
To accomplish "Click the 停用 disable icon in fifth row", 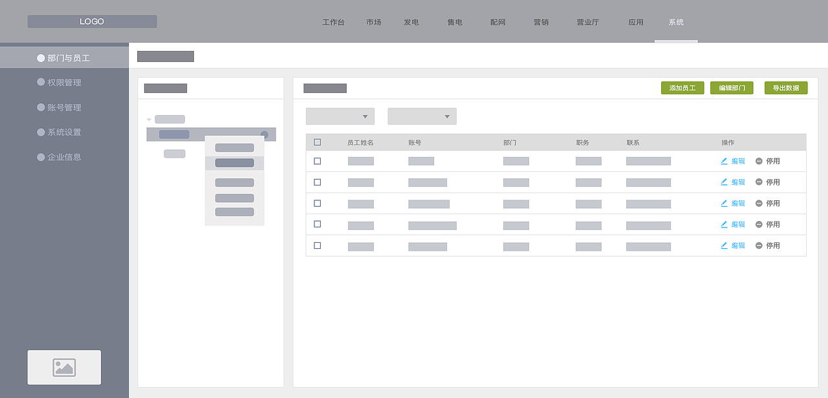I will click(759, 246).
